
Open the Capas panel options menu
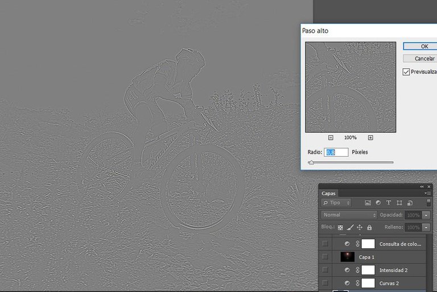tap(428, 193)
